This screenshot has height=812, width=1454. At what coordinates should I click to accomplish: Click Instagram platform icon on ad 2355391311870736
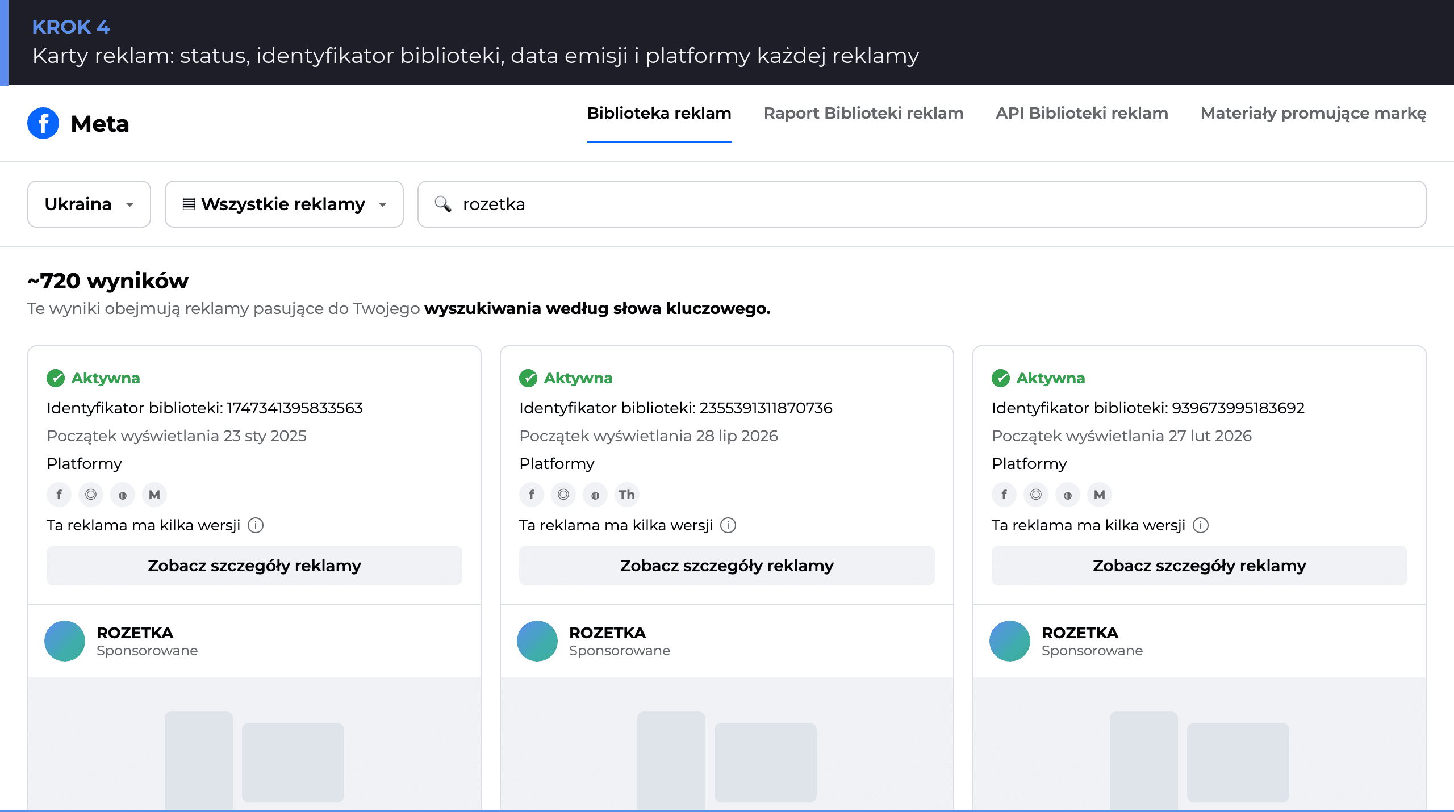pos(563,495)
